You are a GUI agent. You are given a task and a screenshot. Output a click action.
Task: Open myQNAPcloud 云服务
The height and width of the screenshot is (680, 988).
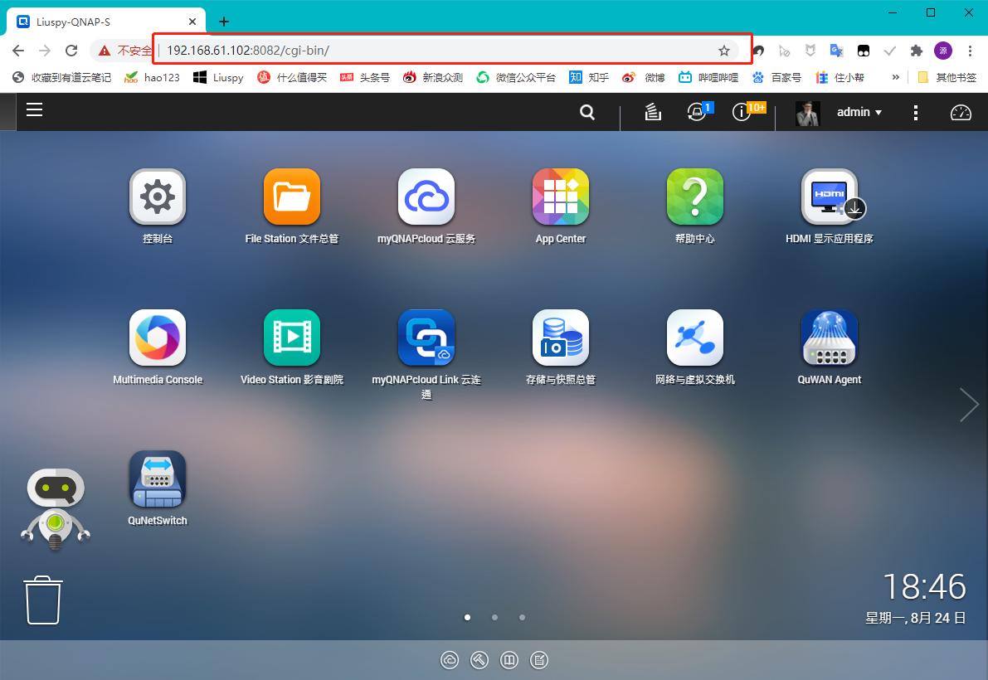426,197
